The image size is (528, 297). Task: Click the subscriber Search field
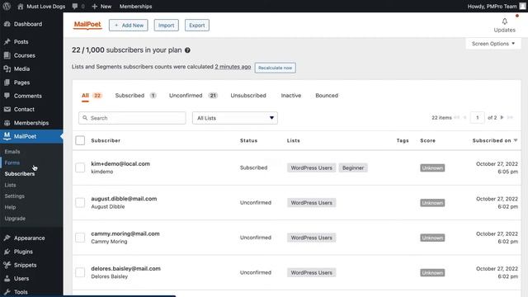[x=132, y=118]
